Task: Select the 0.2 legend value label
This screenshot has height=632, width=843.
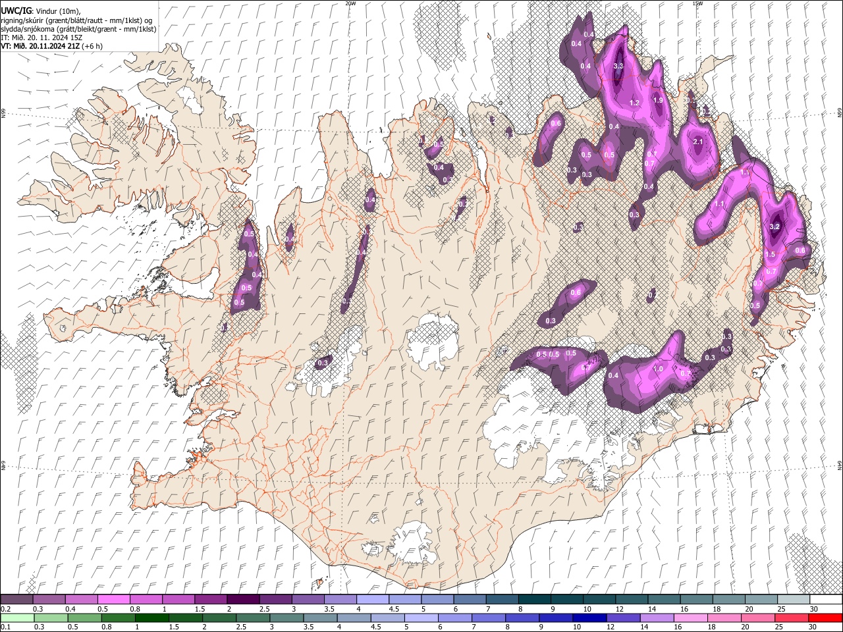Action: point(6,609)
